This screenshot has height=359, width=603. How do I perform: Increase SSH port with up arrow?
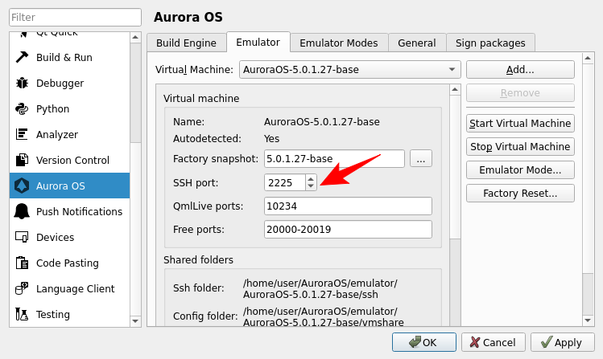312,178
